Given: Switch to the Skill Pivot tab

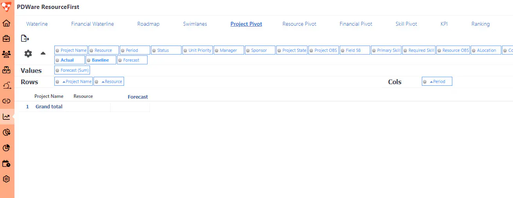Looking at the screenshot, I should coord(406,24).
